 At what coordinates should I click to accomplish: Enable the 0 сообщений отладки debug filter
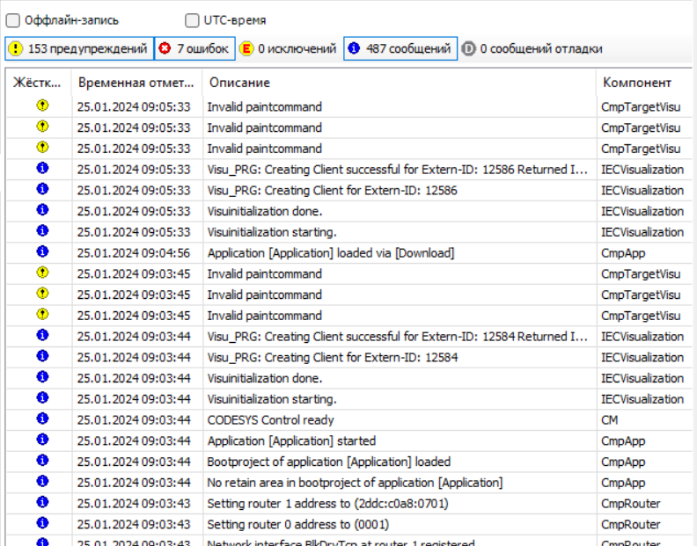coord(533,49)
